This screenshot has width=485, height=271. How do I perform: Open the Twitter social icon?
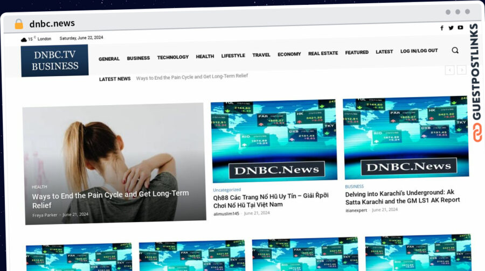451,28
